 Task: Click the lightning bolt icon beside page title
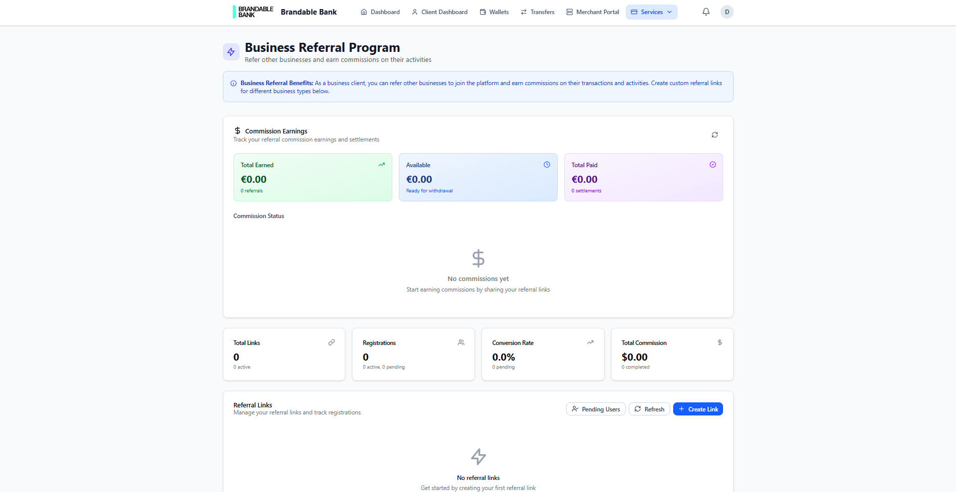pyautogui.click(x=231, y=52)
